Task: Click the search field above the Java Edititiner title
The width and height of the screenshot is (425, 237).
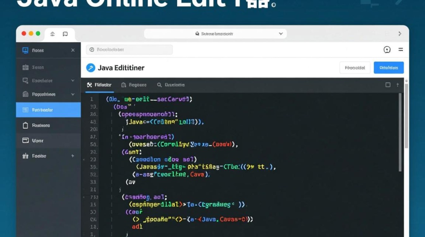Action: 129,50
